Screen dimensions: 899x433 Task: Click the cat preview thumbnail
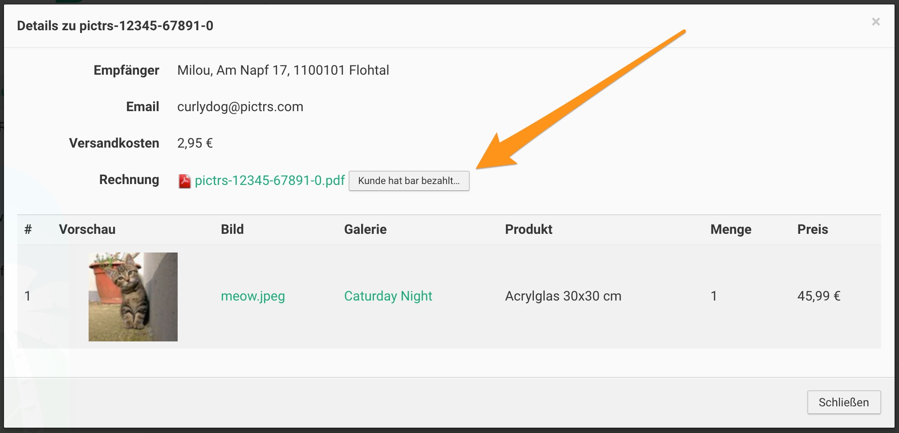(x=133, y=297)
